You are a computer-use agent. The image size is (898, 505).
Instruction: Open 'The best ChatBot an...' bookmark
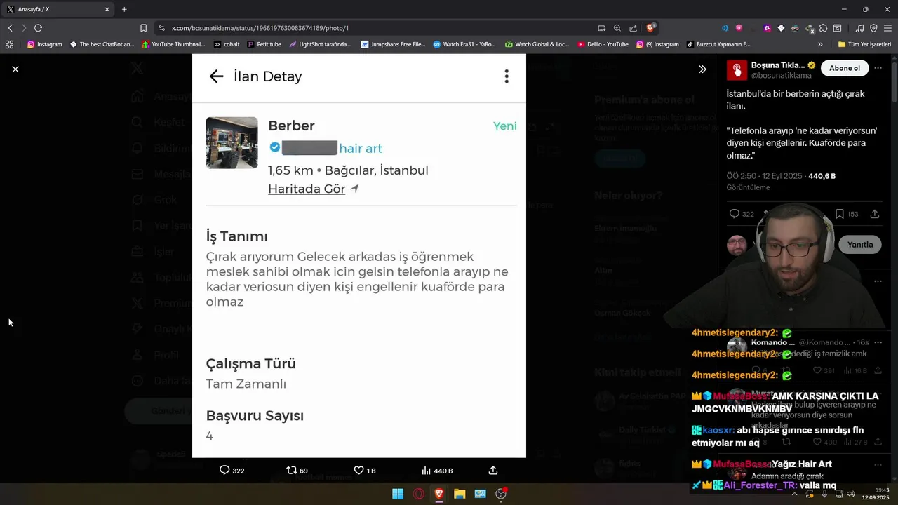point(102,44)
